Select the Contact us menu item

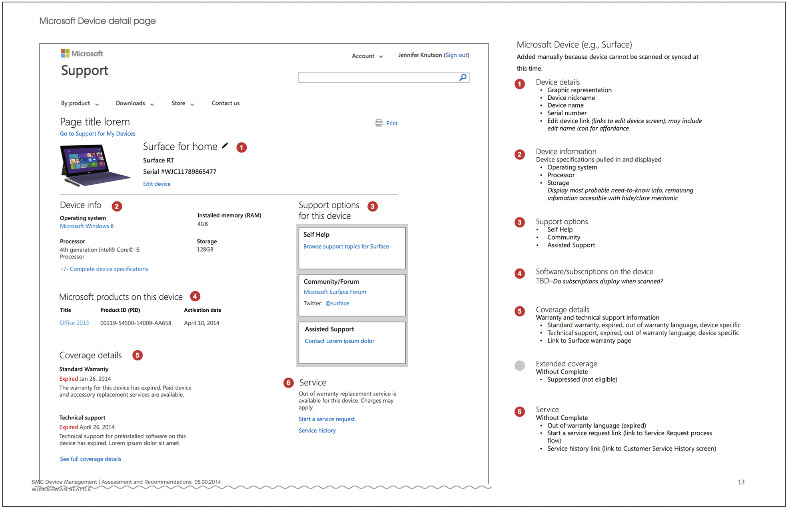click(225, 103)
